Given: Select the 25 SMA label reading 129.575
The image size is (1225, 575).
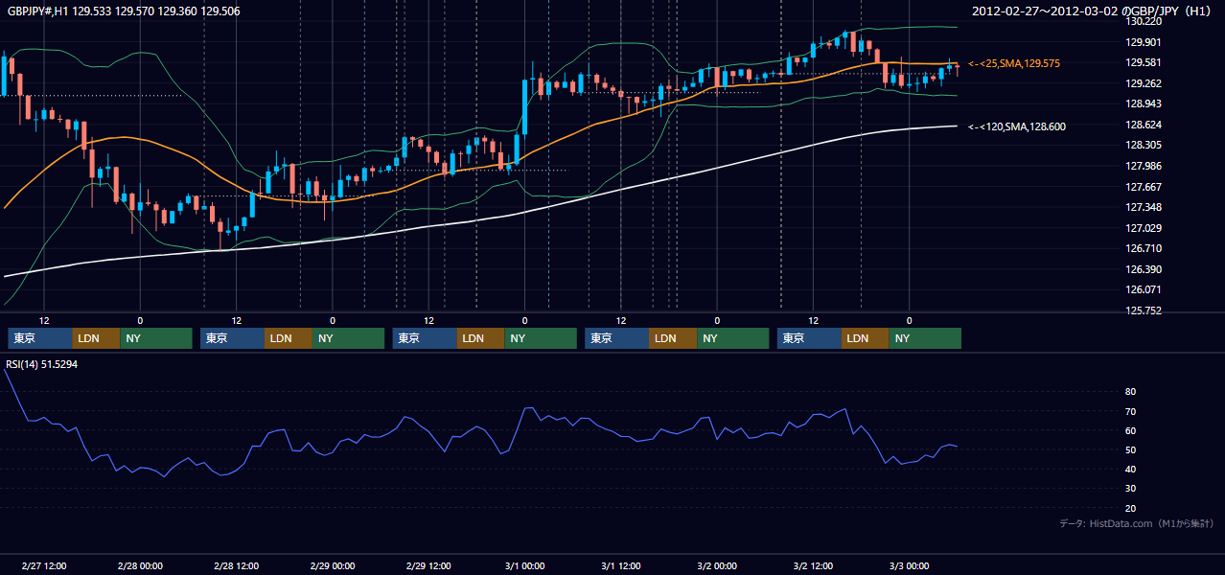Looking at the screenshot, I should (1014, 63).
